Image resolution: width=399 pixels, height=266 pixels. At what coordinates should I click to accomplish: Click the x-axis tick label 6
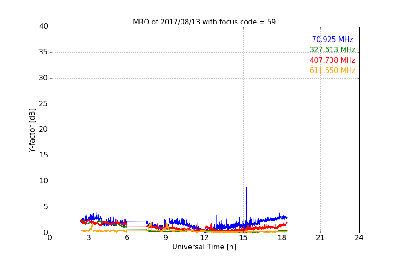pyautogui.click(x=127, y=238)
